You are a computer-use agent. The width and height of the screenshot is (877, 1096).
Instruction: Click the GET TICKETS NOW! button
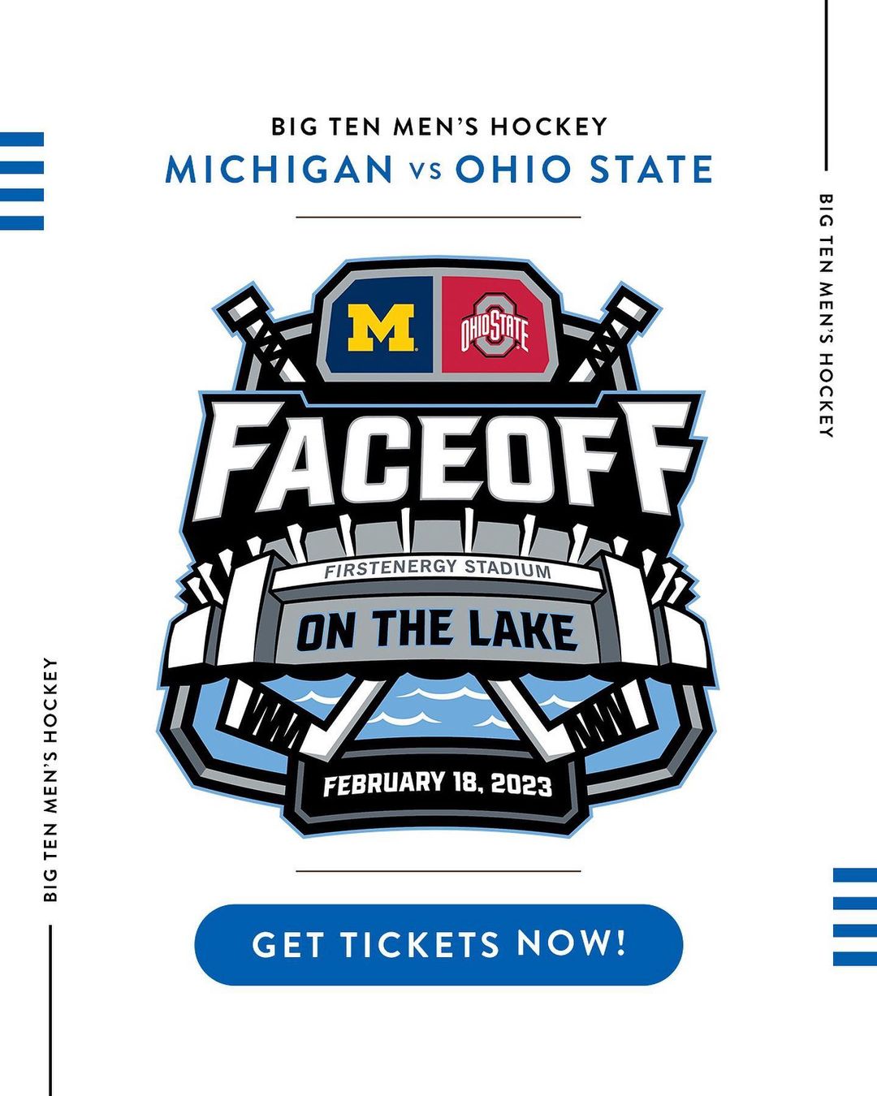pos(438,944)
